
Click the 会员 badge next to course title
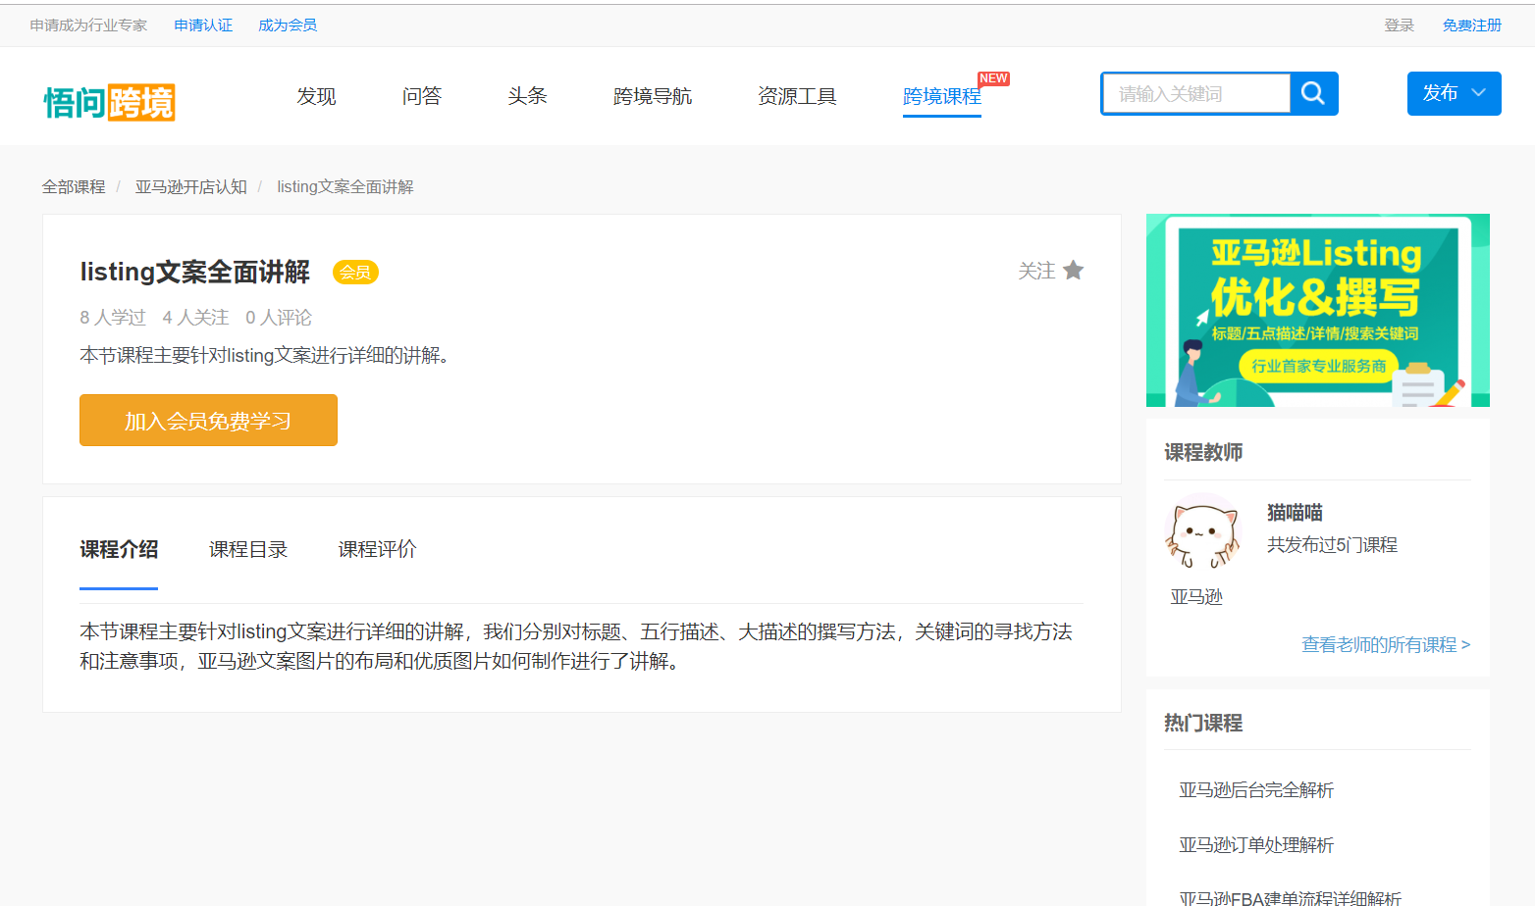click(x=355, y=273)
